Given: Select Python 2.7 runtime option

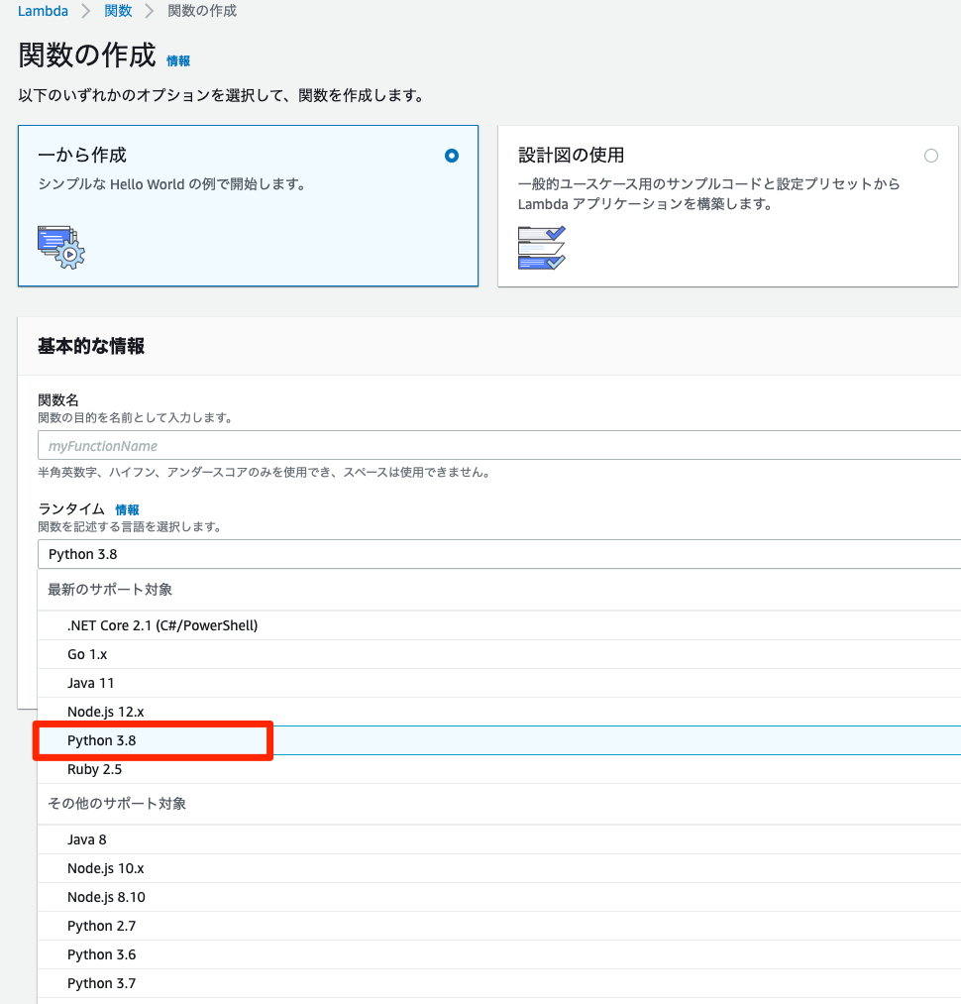Looking at the screenshot, I should [x=102, y=926].
